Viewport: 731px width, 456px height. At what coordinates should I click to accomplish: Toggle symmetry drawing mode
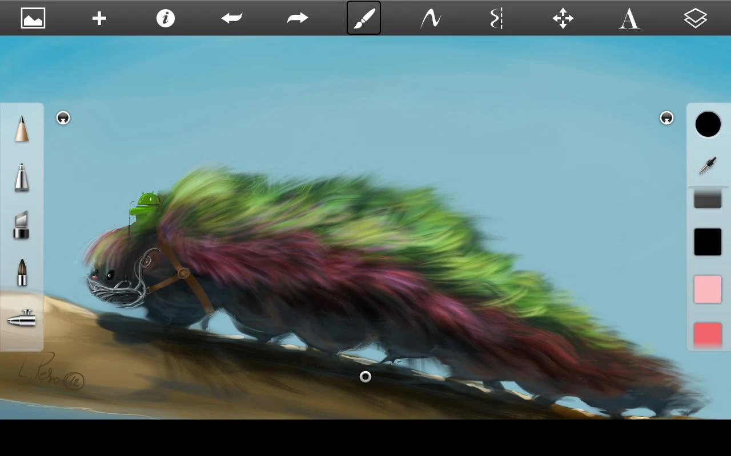pyautogui.click(x=496, y=18)
